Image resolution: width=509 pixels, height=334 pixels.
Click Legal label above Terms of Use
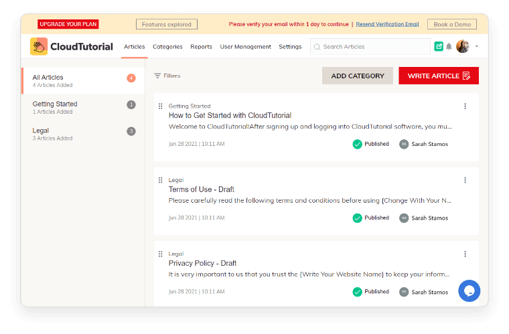(176, 180)
